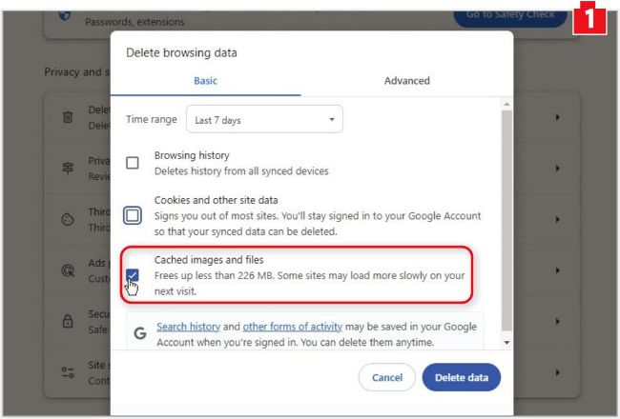
Task: Select the Basic tab
Action: pyautogui.click(x=205, y=81)
